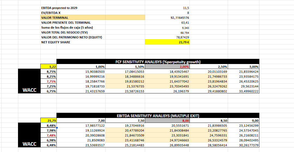Select the 'VALOR TOTAL DEL NEGOCIO (TEV)' label

coord(73,32)
